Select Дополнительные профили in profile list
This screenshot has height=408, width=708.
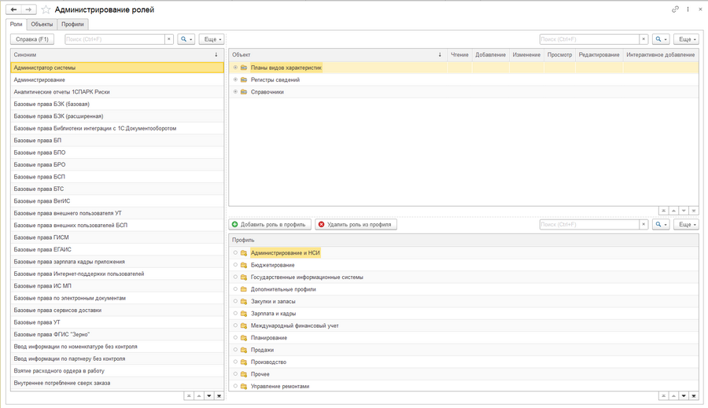[463, 289]
